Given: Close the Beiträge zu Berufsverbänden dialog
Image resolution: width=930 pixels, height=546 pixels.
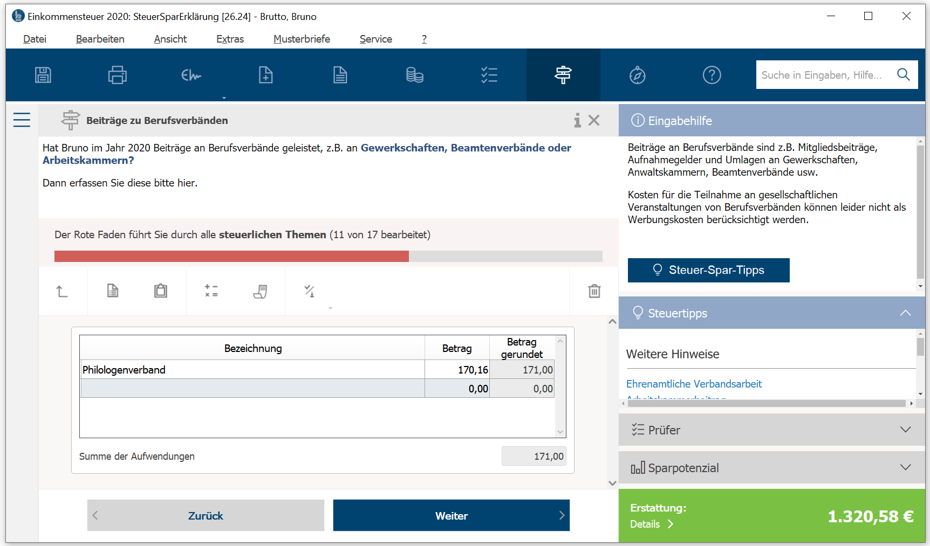Looking at the screenshot, I should click(x=594, y=120).
